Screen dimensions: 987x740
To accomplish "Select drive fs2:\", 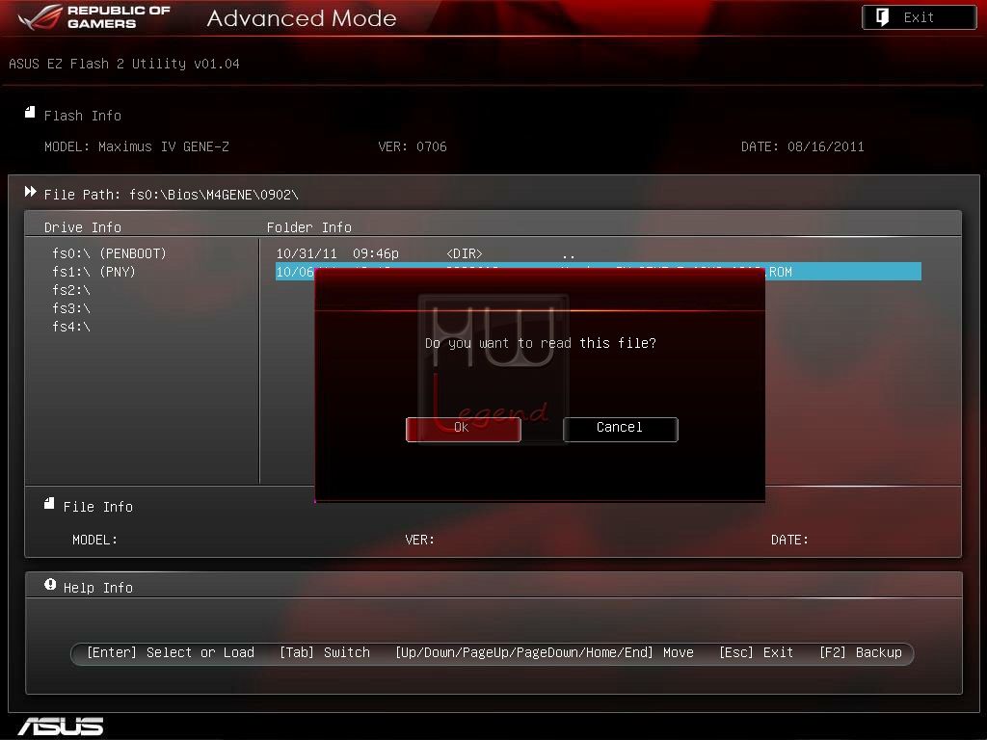I will coord(71,290).
